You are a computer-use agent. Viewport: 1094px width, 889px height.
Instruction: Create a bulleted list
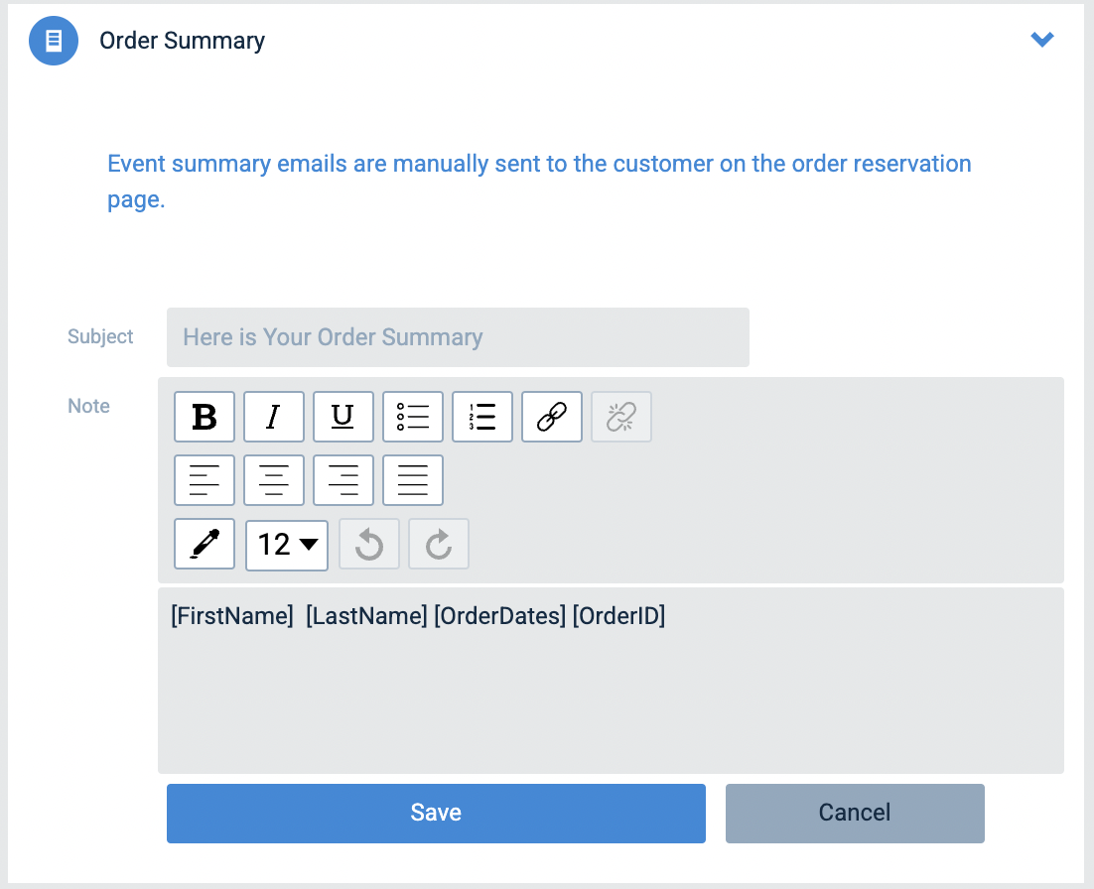click(413, 417)
